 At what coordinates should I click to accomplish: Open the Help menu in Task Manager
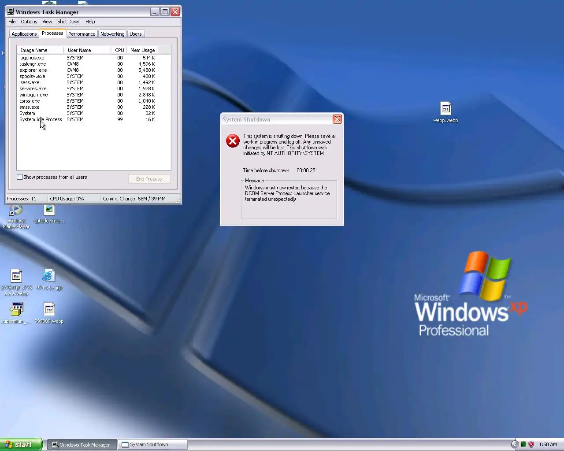coord(90,22)
